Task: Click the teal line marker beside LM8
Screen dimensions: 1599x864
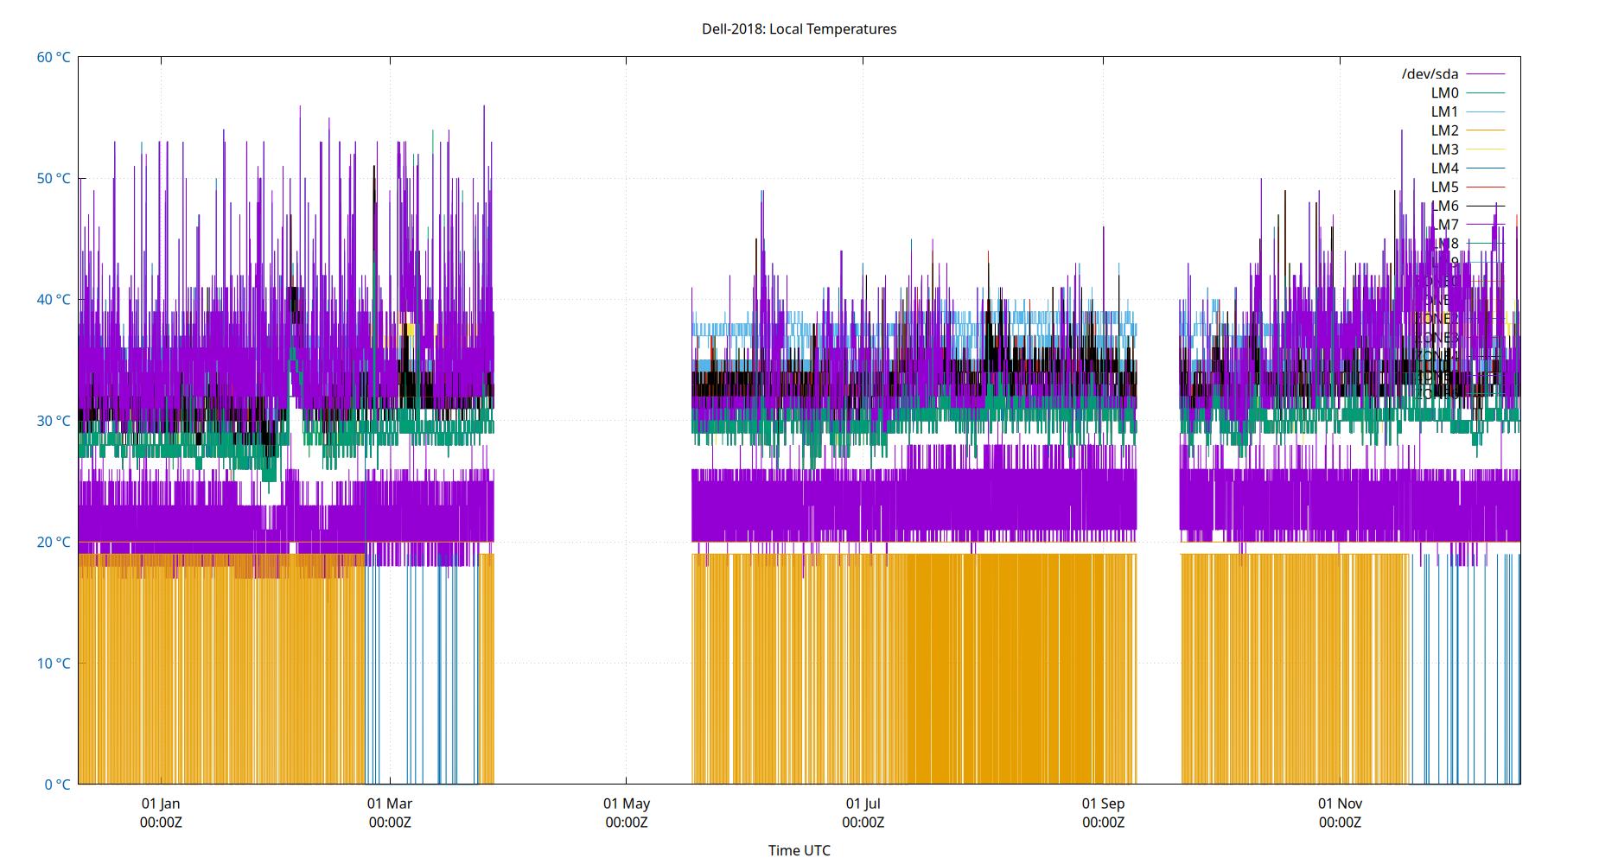Action: (1486, 242)
